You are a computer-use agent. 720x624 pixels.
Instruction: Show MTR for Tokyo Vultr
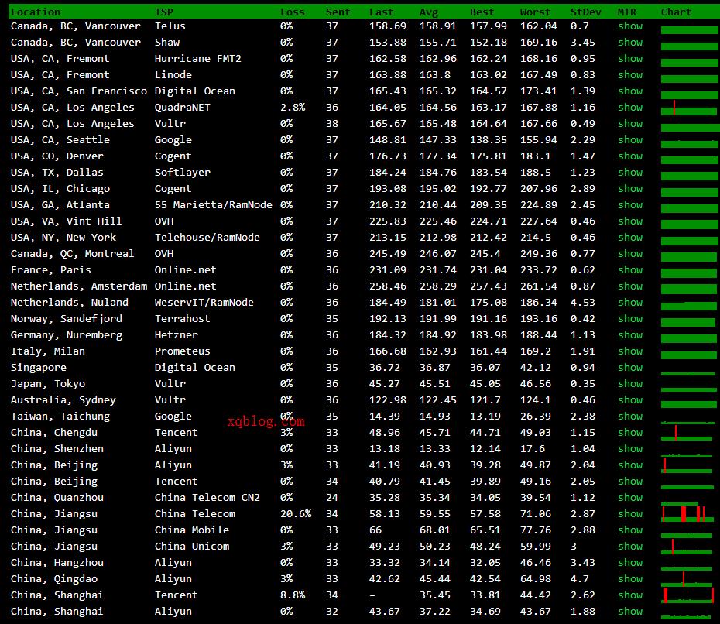[630, 384]
